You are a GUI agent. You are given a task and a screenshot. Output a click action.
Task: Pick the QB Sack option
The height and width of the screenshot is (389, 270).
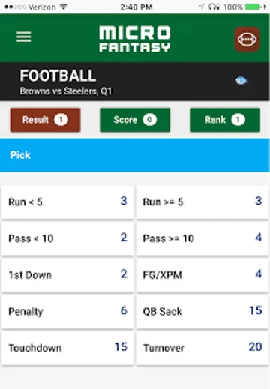click(202, 311)
